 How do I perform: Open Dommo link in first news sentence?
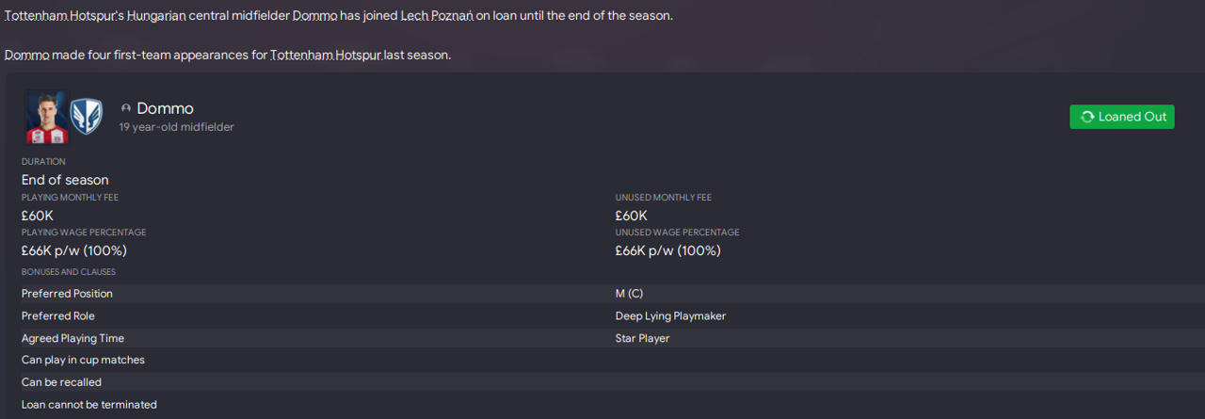tap(314, 17)
